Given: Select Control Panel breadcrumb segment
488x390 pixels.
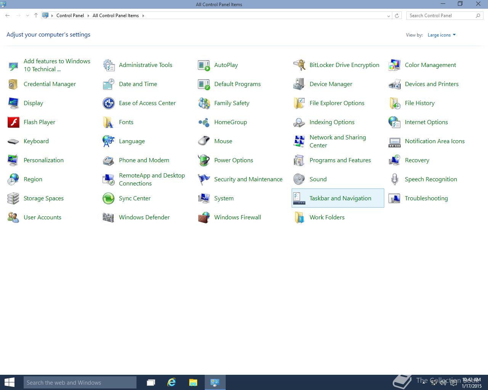Looking at the screenshot, I should pyautogui.click(x=70, y=16).
